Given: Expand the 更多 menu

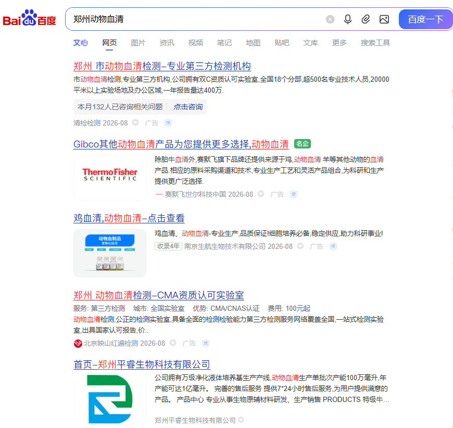Looking at the screenshot, I should click(339, 43).
